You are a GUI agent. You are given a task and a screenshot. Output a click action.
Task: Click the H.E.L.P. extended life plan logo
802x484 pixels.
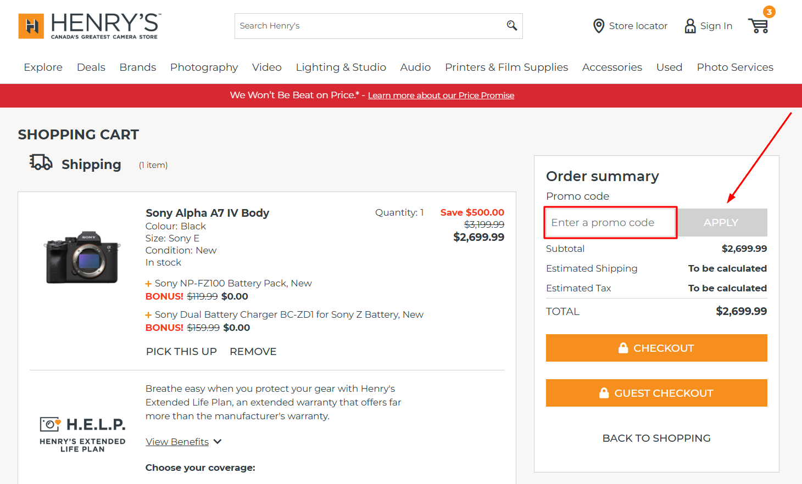coord(82,434)
